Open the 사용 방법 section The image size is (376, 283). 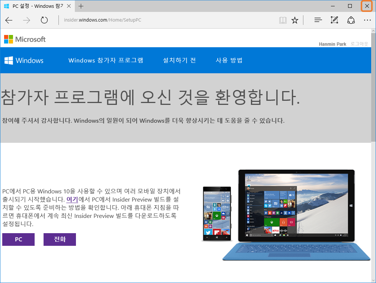pyautogui.click(x=229, y=60)
